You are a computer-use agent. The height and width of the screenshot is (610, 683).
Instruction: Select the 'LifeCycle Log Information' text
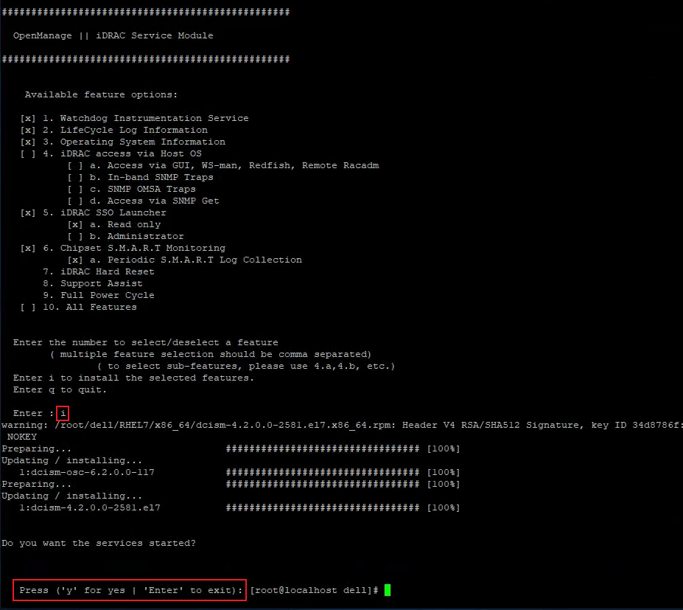[133, 130]
